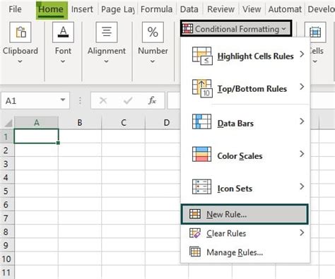Select cell A1
This screenshot has height=279, width=335.
point(36,136)
